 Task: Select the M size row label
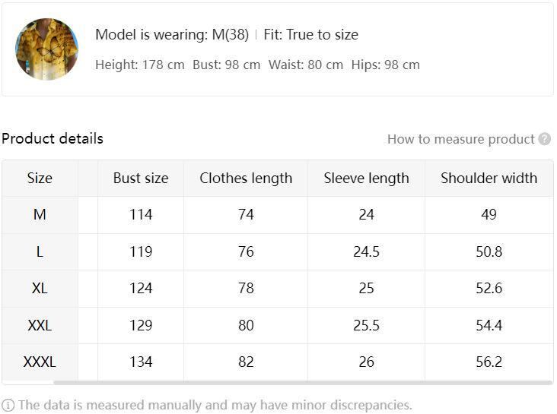click(40, 215)
